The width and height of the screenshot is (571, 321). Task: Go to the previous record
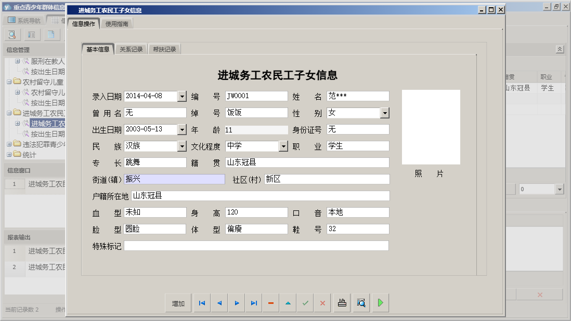tap(219, 302)
